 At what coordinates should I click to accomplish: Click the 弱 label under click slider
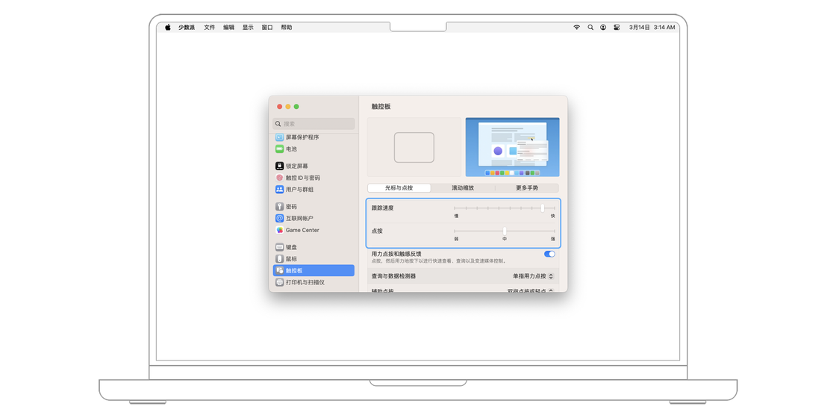coord(456,239)
